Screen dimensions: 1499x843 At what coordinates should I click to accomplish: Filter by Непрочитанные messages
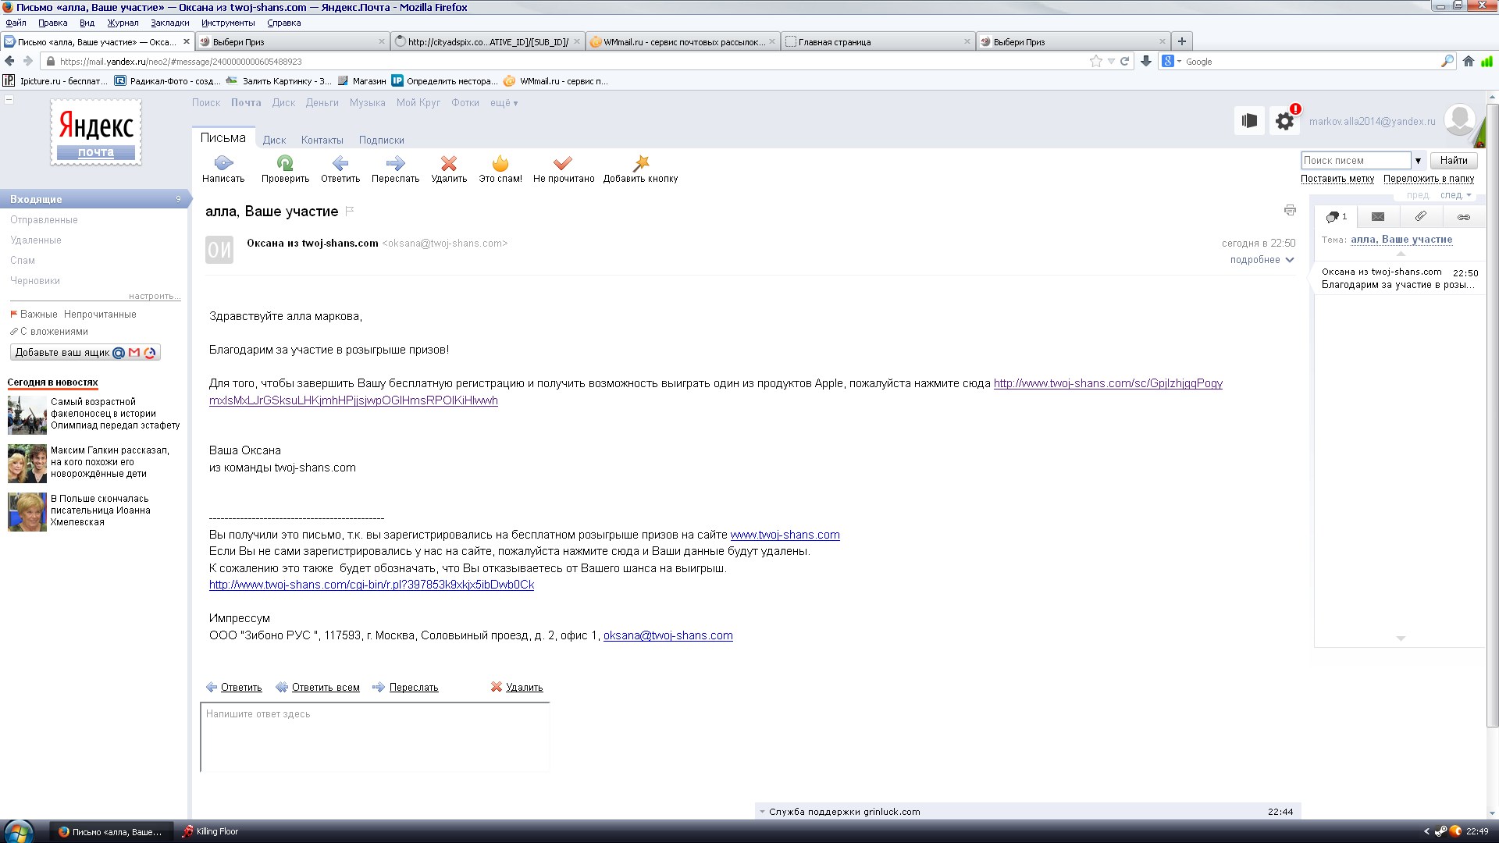(100, 315)
